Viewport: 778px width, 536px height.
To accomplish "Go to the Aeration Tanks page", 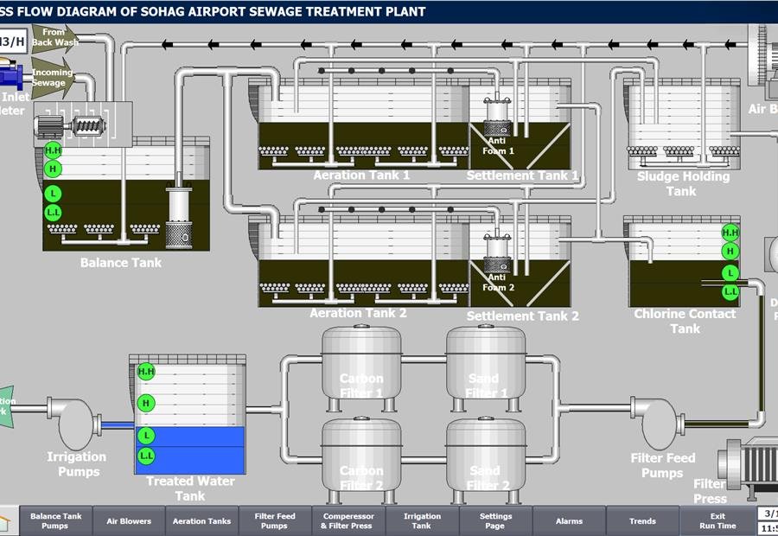I will point(201,520).
